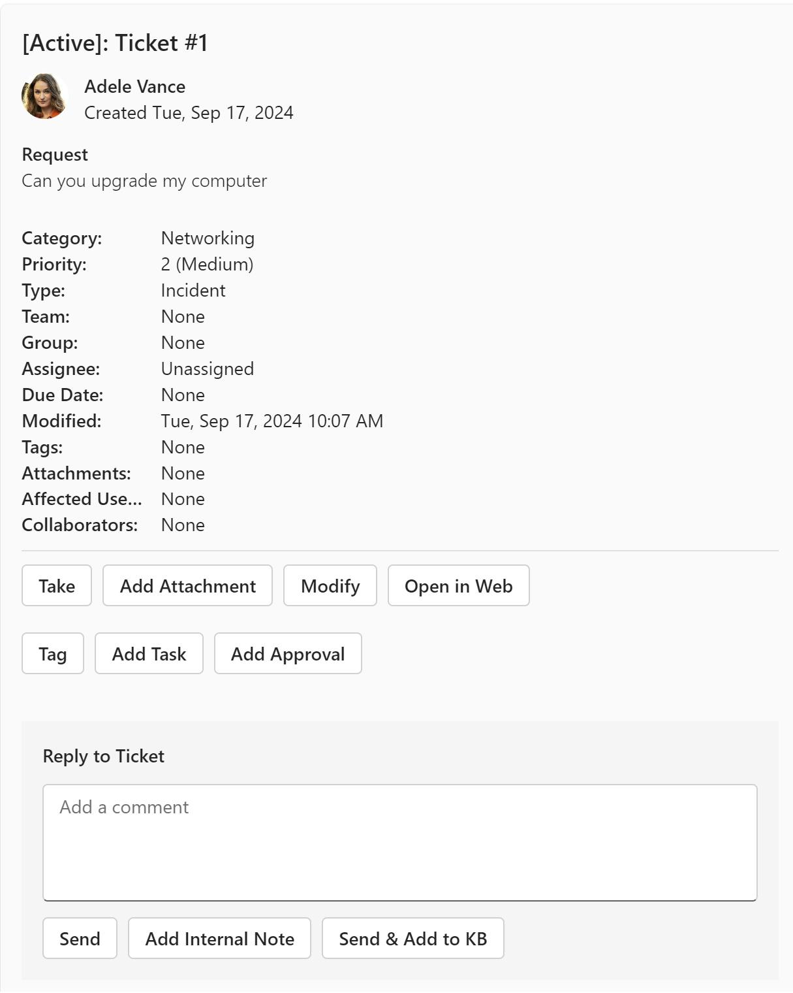The image size is (793, 993).
Task: Send the ticket reply
Action: pos(80,939)
